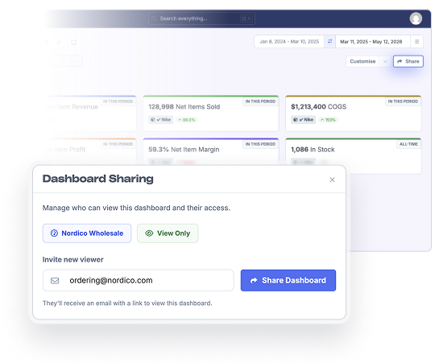The image size is (439, 363).
Task: Click the invite viewer email input field
Action: tap(138, 280)
